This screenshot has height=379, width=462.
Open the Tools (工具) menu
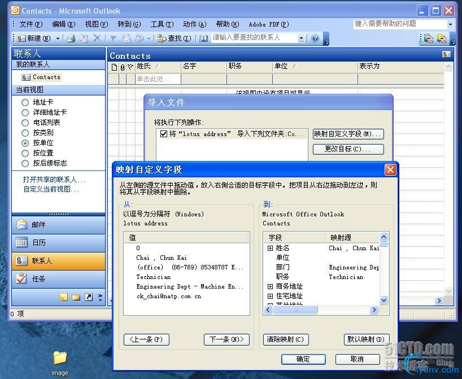[162, 24]
